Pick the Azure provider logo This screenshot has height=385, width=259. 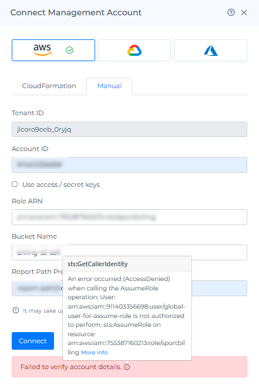pos(211,51)
